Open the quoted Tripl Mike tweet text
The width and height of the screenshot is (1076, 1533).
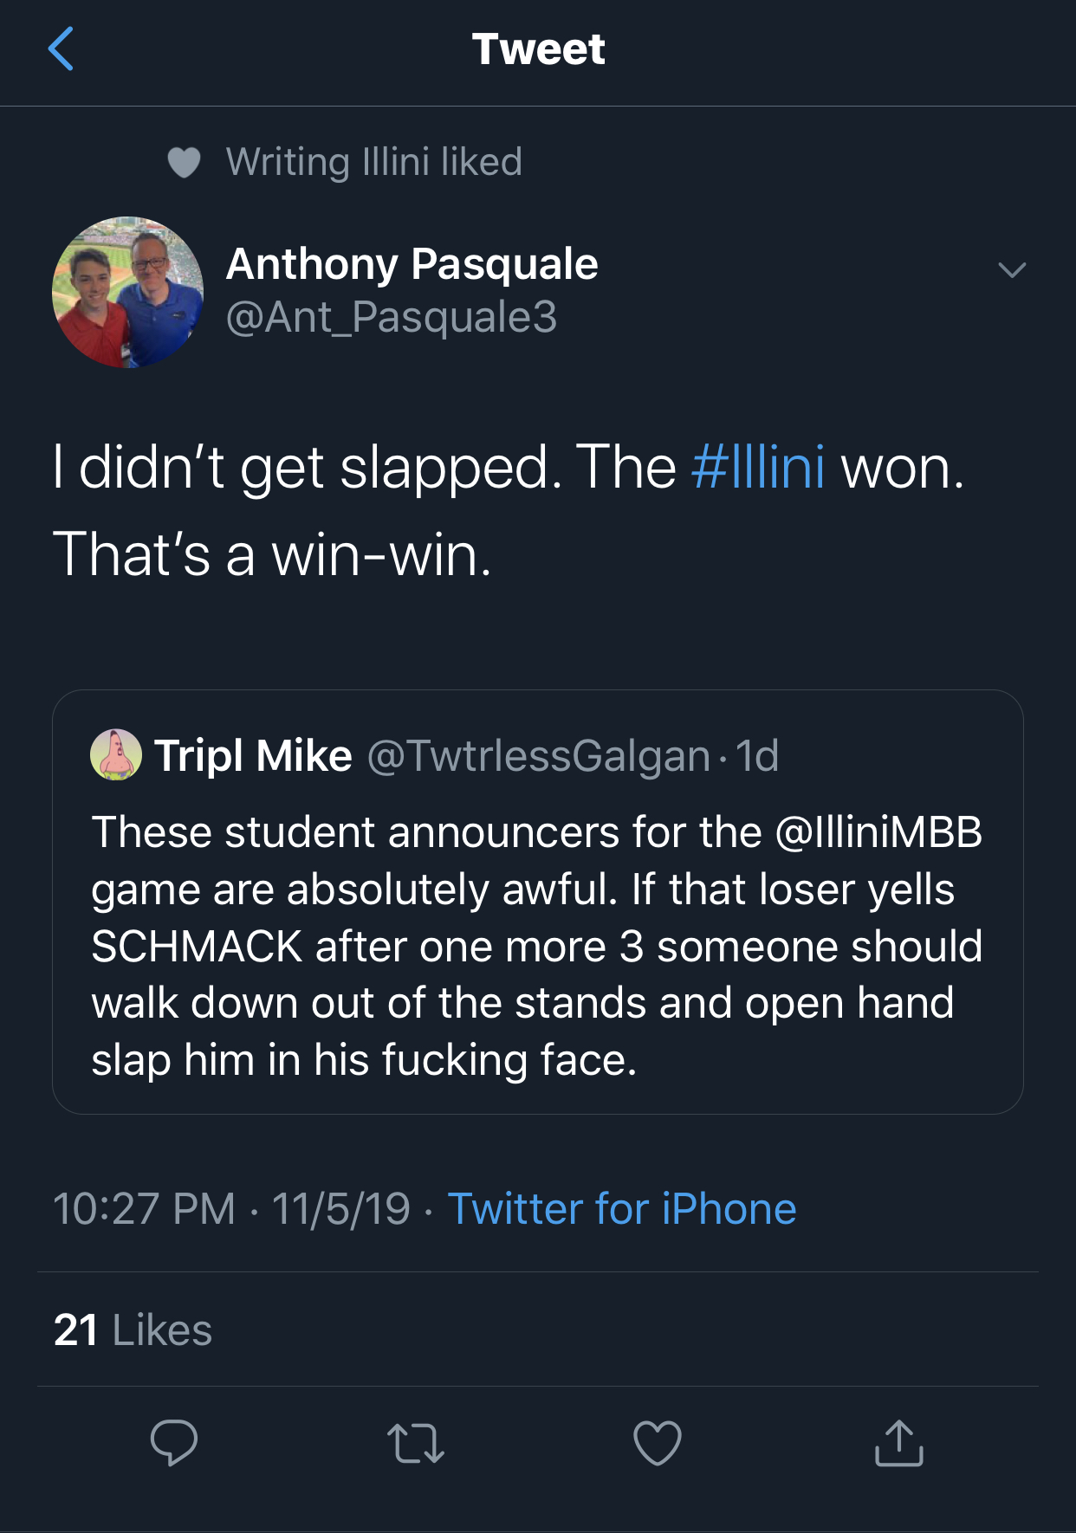point(537,946)
